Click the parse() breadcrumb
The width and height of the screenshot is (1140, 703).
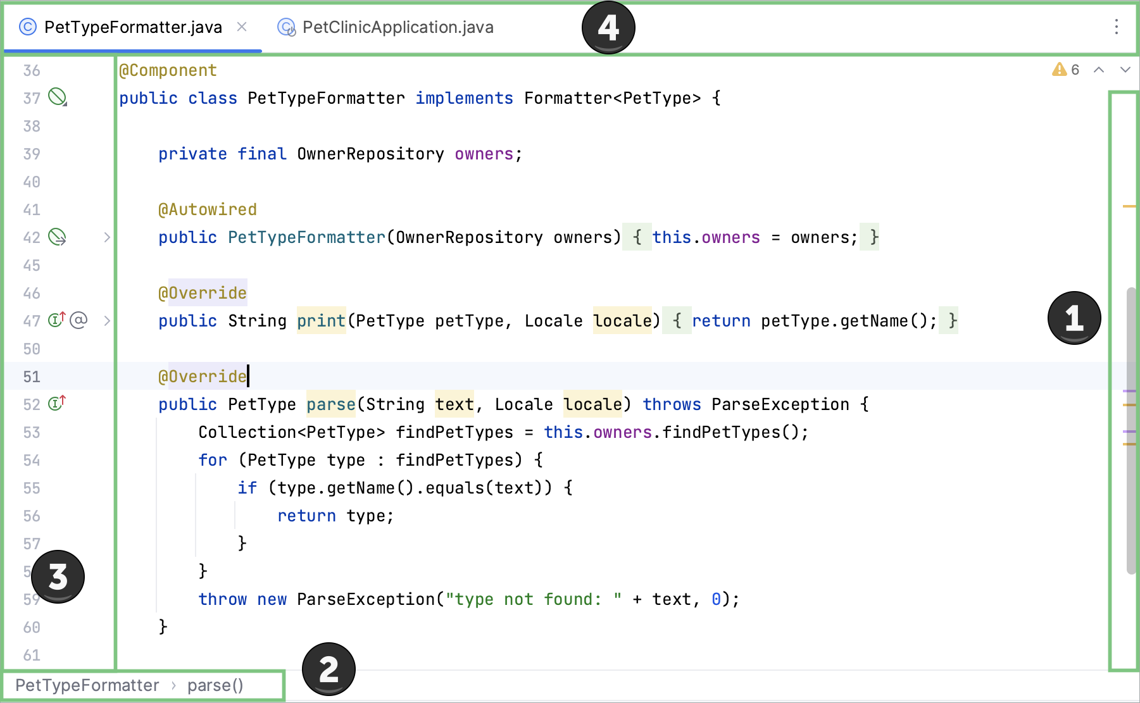pos(215,685)
